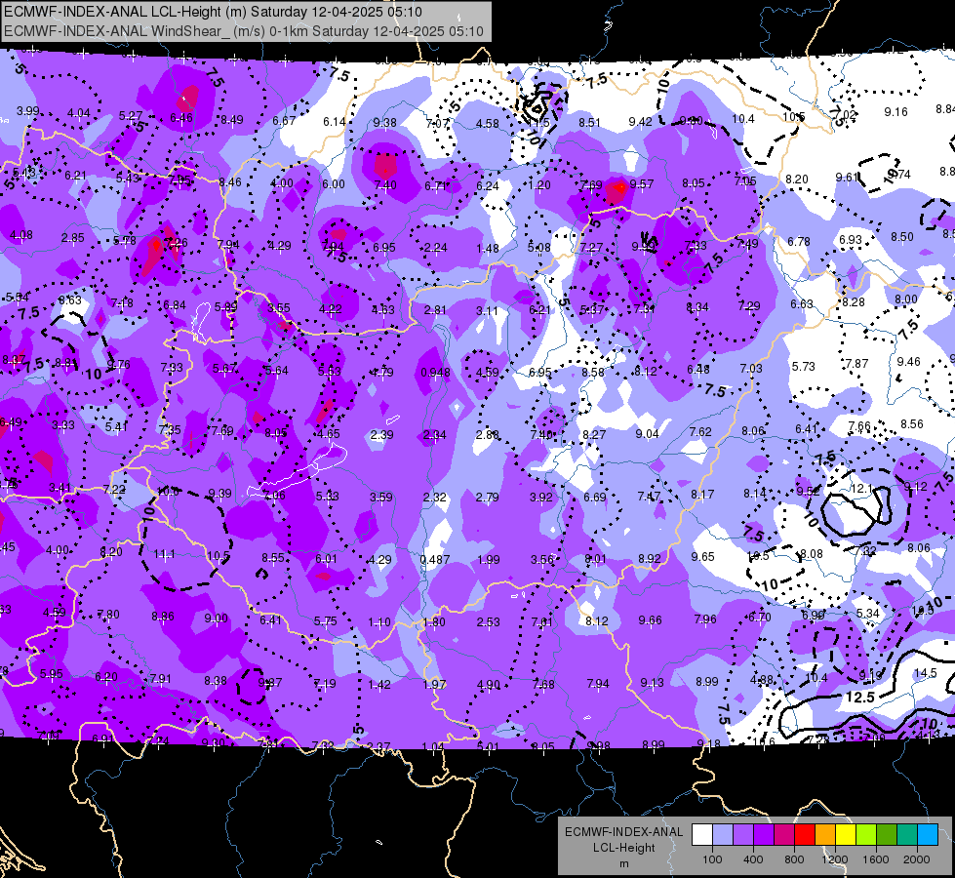Select the light blue legend swatch at far right
955x878 pixels.
928,834
